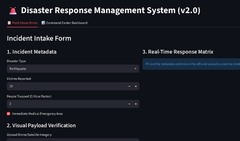240x141 pixels.
Task: Click the red siren emoji icon
Action: coord(13,11)
